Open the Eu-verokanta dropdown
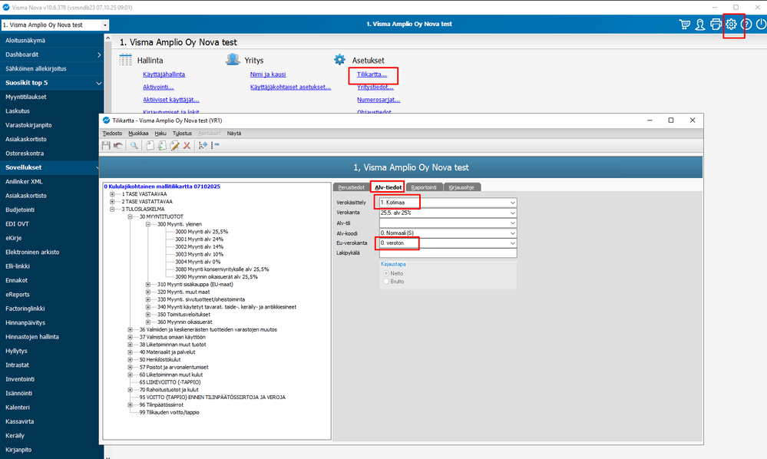The image size is (767, 459). tap(512, 243)
